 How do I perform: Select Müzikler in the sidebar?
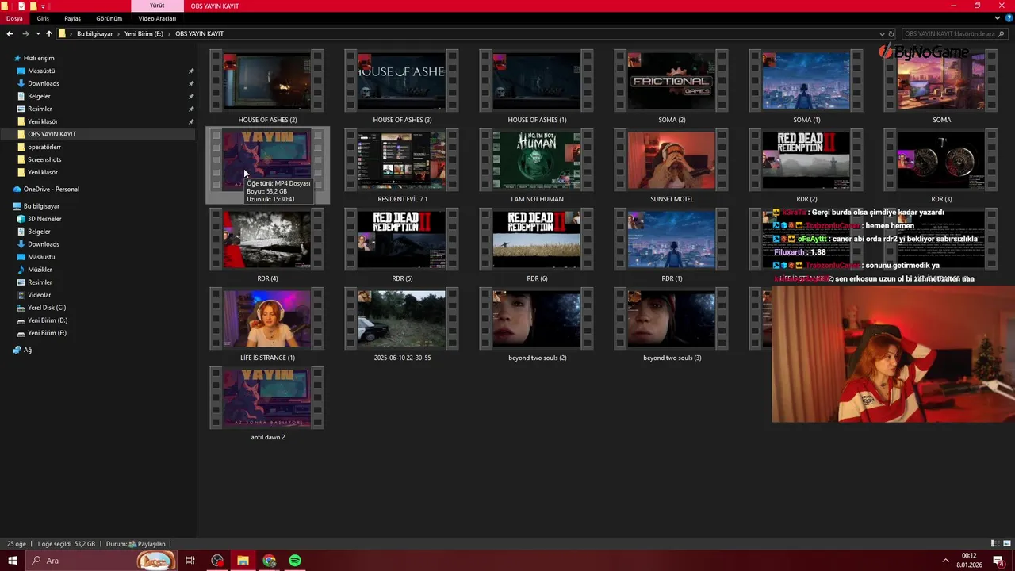point(40,270)
